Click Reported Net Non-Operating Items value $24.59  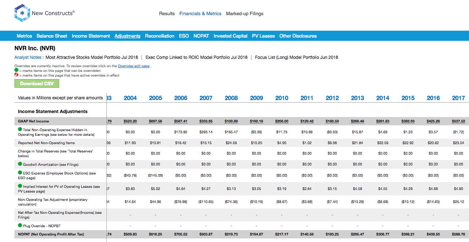point(231,143)
